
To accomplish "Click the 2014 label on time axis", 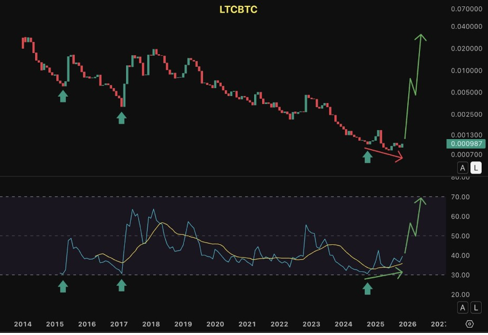I will point(23,324).
